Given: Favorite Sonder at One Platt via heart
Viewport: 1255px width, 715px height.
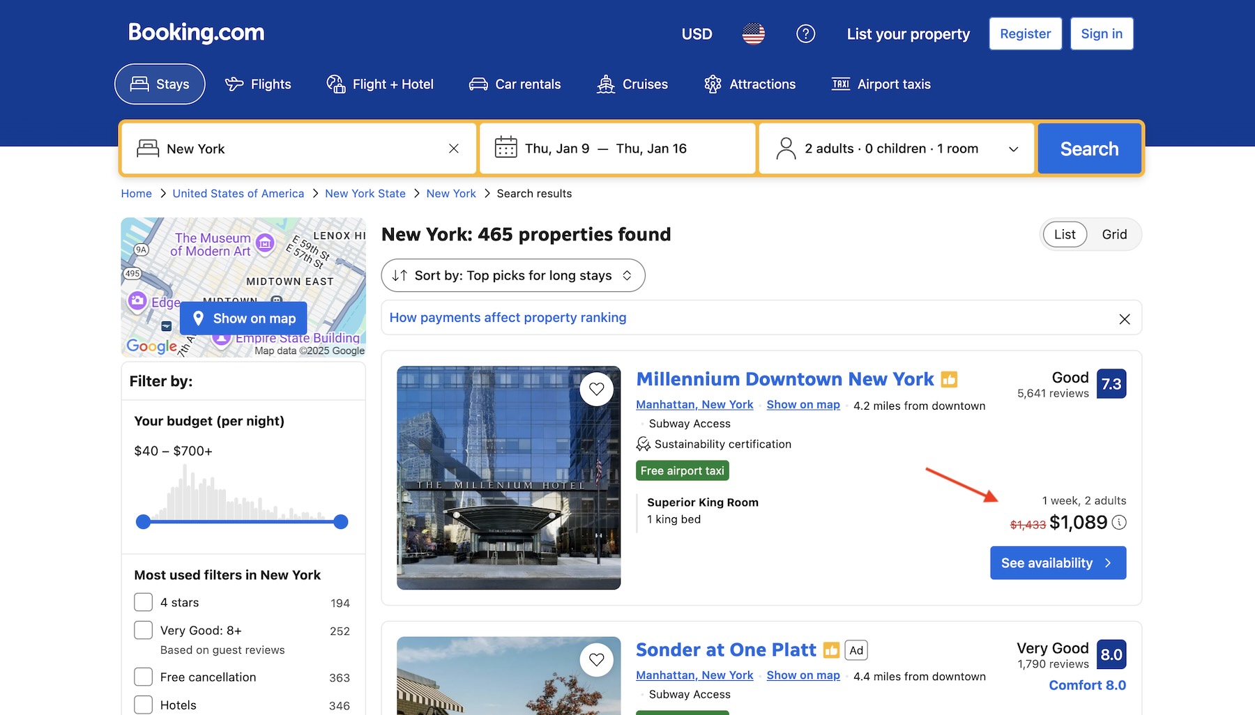Looking at the screenshot, I should tap(596, 659).
